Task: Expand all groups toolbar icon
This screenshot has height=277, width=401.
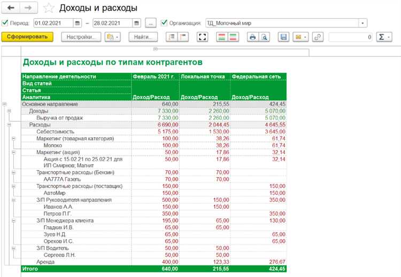Action: [172, 37]
